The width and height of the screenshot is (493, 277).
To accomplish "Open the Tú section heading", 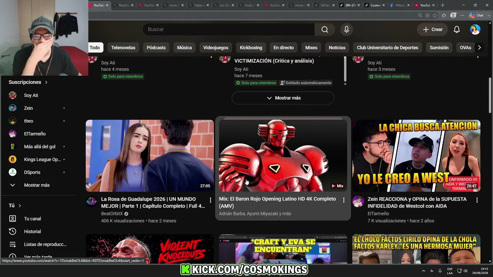I will pos(15,206).
